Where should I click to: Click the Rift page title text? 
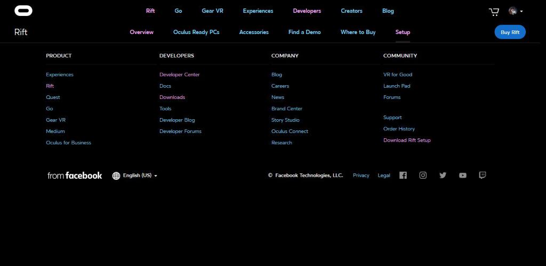coord(21,32)
